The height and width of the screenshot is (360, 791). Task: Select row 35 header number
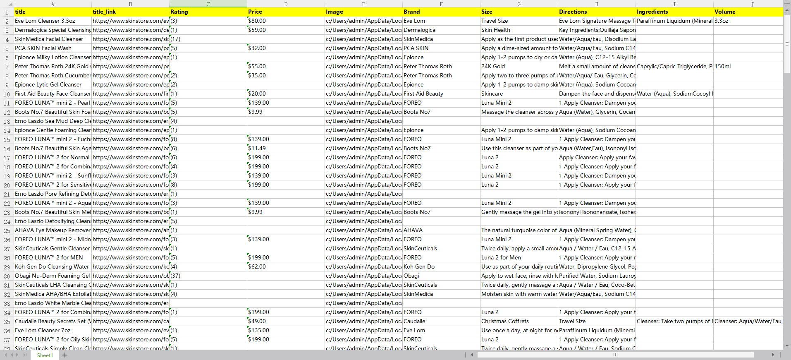coord(7,322)
